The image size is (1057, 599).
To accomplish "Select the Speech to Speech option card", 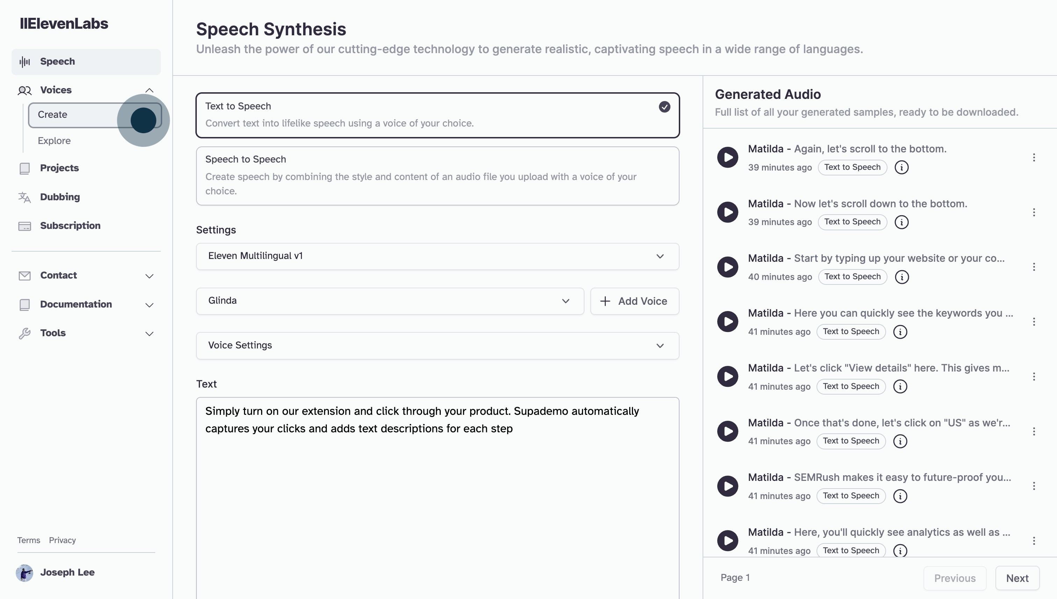I will [437, 176].
